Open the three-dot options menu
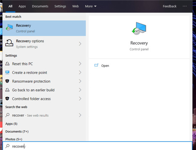This screenshot has height=150, width=196. [185, 6]
